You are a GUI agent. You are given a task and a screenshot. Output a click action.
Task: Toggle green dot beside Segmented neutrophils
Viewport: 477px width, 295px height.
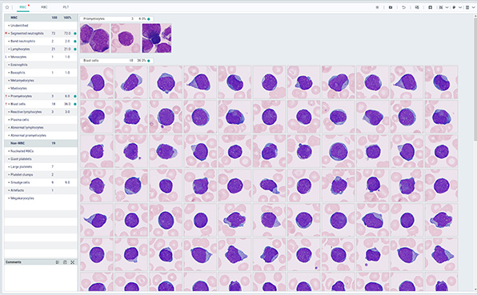75,34
